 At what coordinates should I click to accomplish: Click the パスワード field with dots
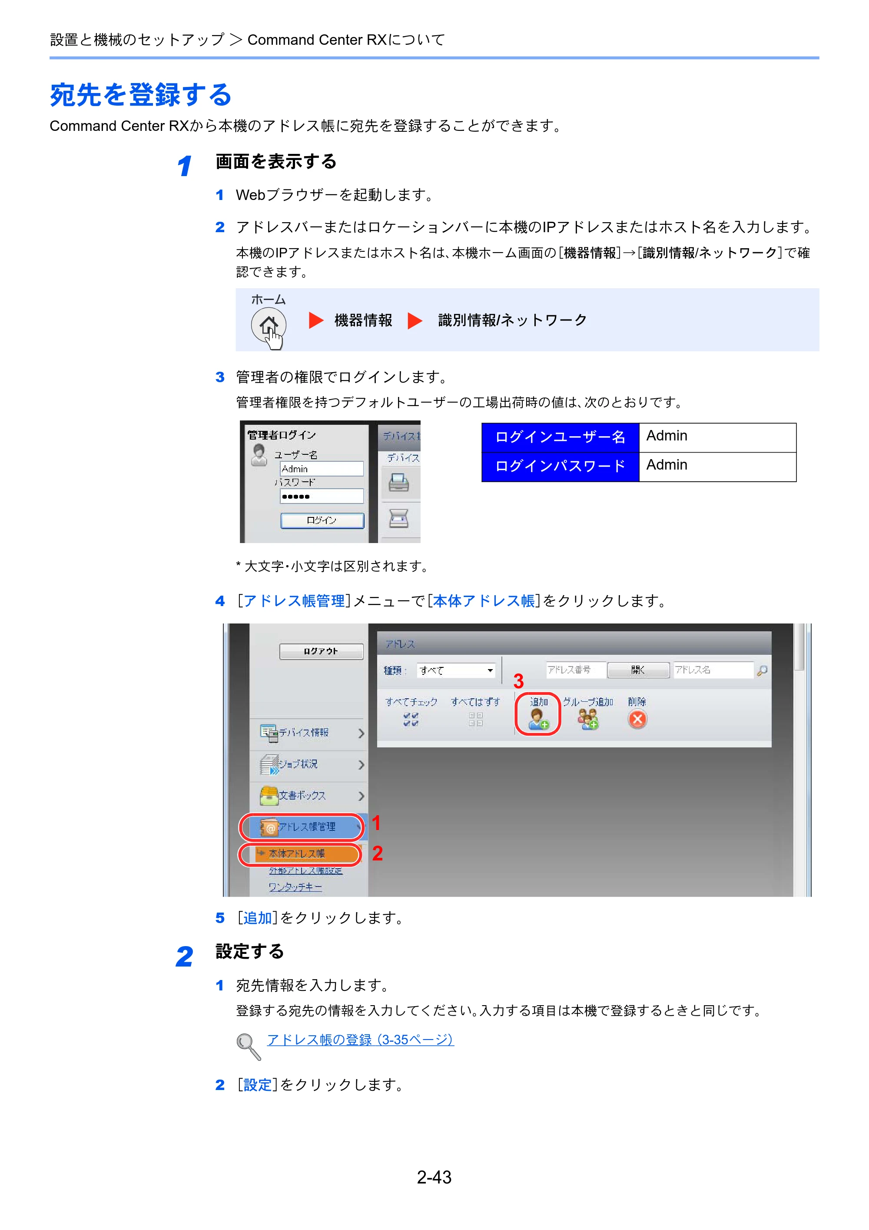tap(322, 496)
